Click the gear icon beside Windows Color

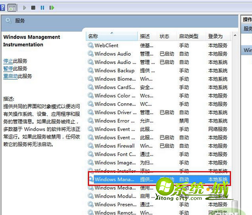pyautogui.click(x=91, y=95)
